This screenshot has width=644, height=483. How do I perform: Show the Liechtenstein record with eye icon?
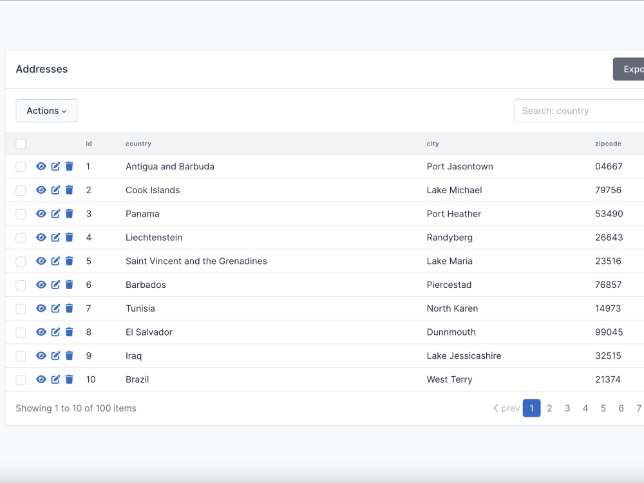[41, 238]
